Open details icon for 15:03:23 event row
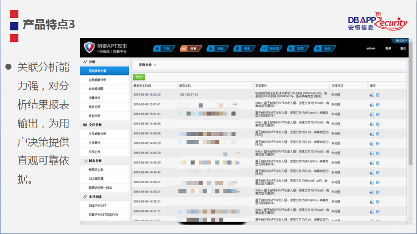The image size is (417, 234). [x=371, y=95]
